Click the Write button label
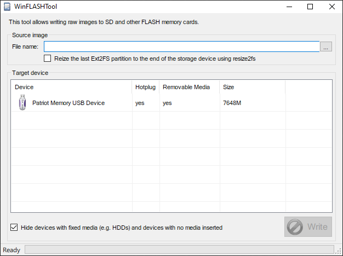343x256 pixels. (x=317, y=226)
